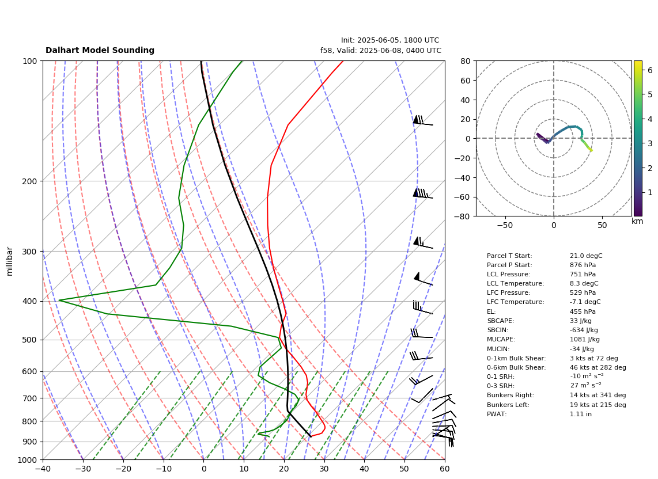Click the 30 skew-T temperature tick label
Viewport: 658px width, 479px height.
(324, 469)
